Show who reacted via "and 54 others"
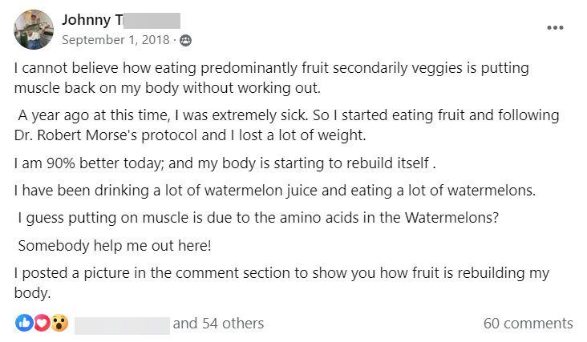The image size is (587, 342). (218, 324)
